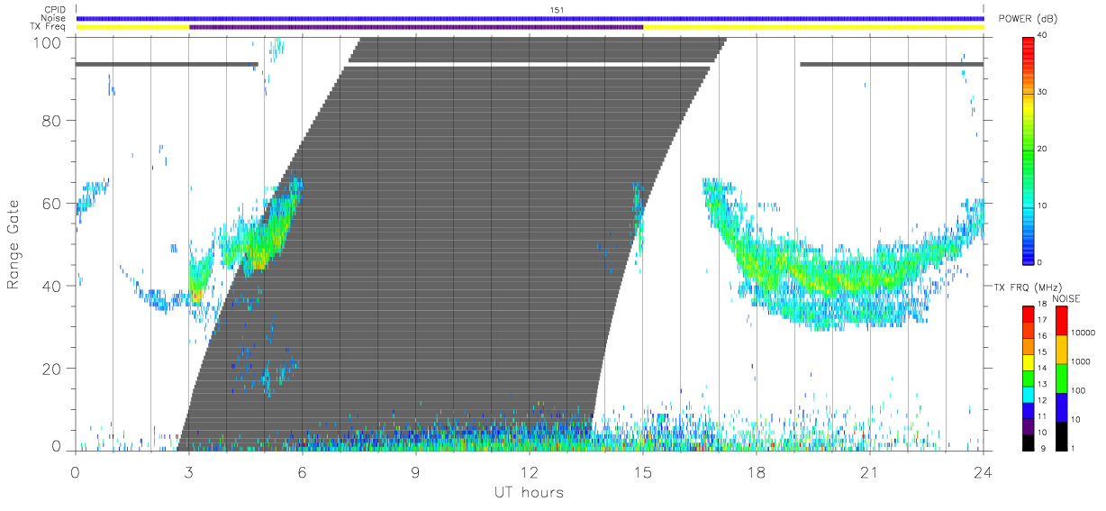This screenshot has height=511, width=1106.
Task: Click the 9 tick on UT hours axis
Action: tap(416, 470)
